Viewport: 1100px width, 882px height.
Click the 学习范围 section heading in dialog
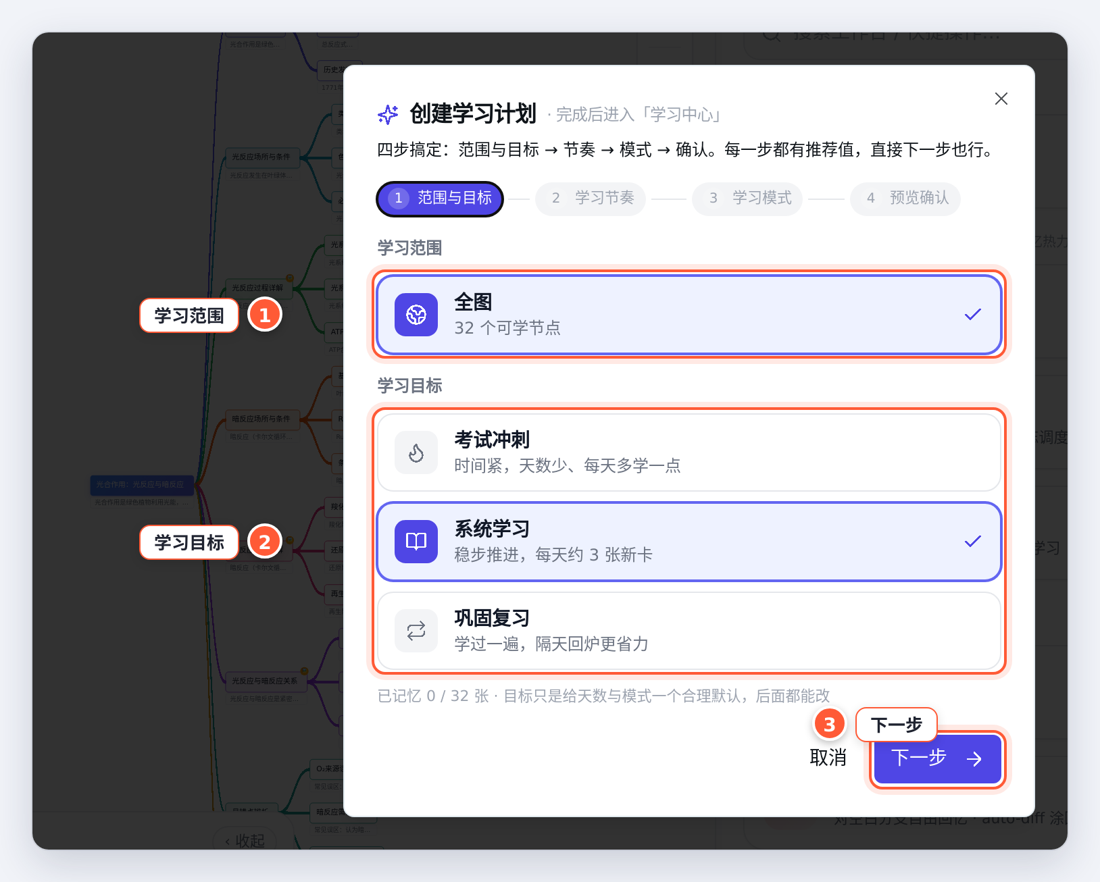tap(409, 248)
